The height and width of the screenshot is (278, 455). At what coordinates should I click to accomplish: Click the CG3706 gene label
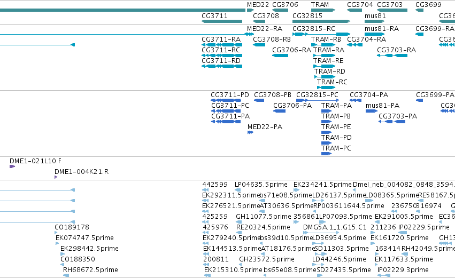(x=285, y=5)
